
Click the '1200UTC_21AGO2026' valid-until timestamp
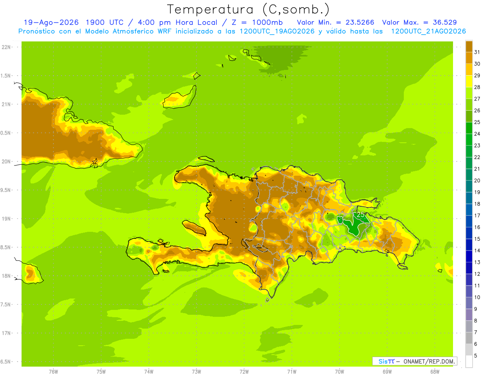[x=428, y=31]
